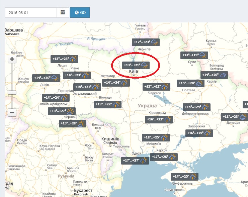This screenshot has height=197, width=248.
Task: Click the Дніпропетровськ +15°..+24° storm icon
Action: click(205, 107)
